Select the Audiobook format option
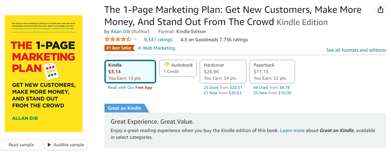Viewport: 391px width, 153px height. 178,68
